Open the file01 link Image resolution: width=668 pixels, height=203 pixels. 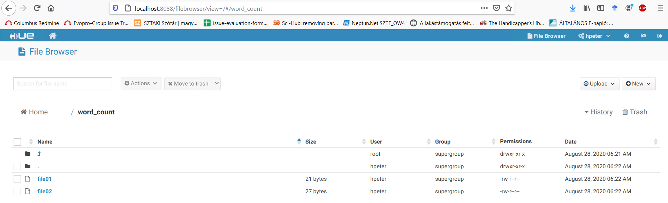point(45,179)
